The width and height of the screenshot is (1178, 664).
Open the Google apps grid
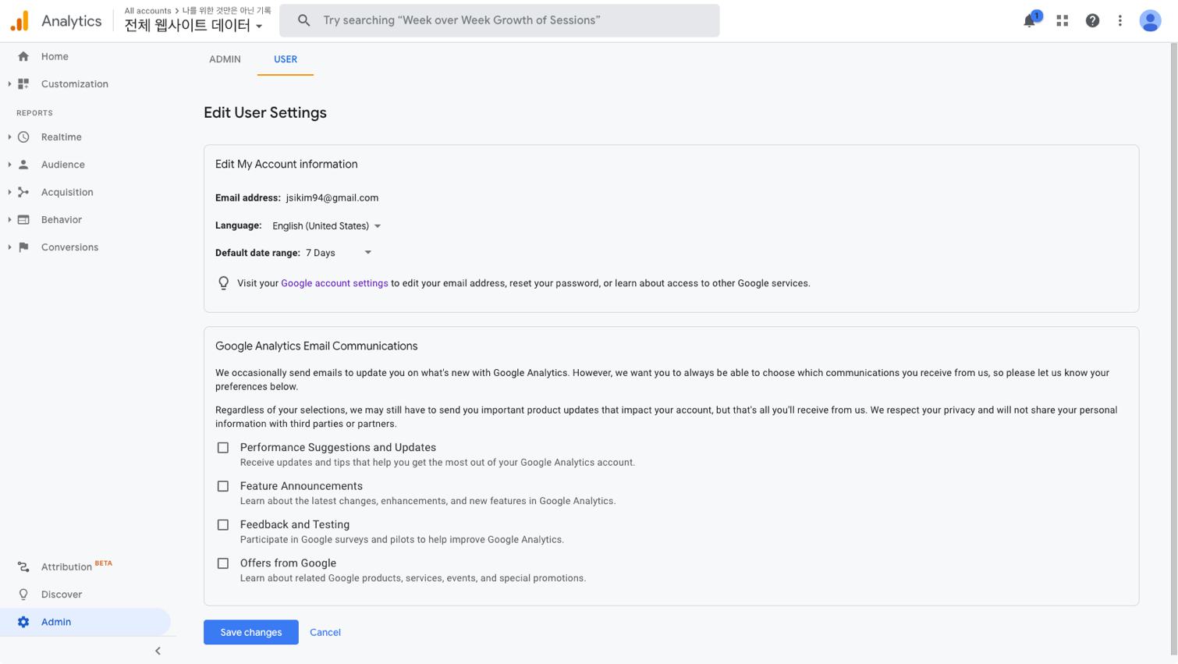pyautogui.click(x=1063, y=21)
